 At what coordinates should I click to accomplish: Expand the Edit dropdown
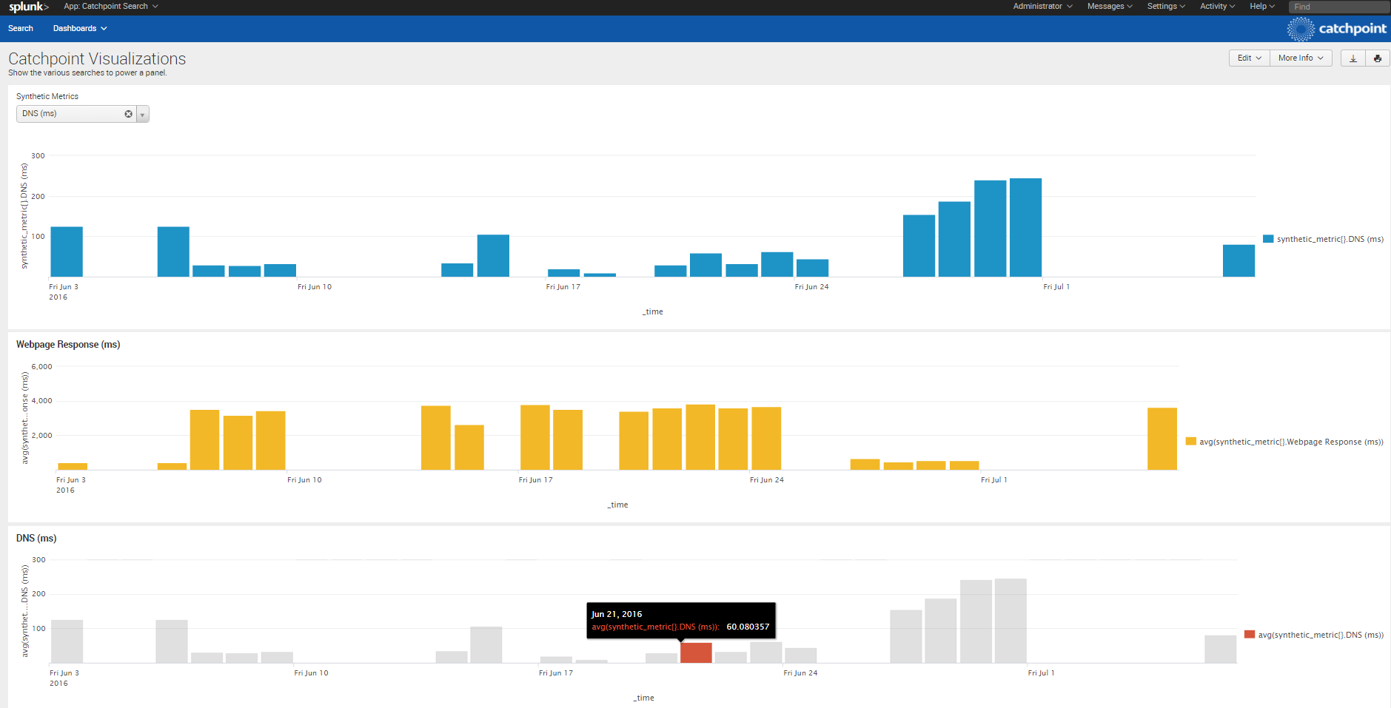click(x=1250, y=58)
